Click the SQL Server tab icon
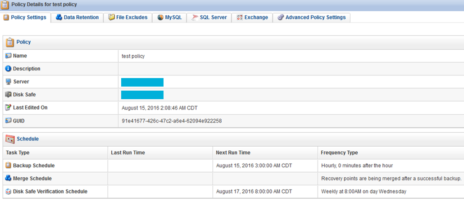Image resolution: width=464 pixels, height=201 pixels. 195,17
